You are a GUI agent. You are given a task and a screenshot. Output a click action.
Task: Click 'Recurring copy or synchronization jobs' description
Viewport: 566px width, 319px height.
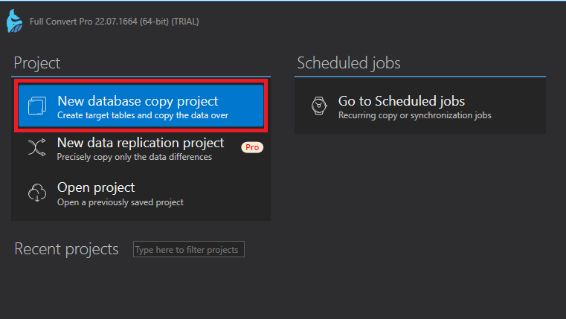tap(414, 115)
